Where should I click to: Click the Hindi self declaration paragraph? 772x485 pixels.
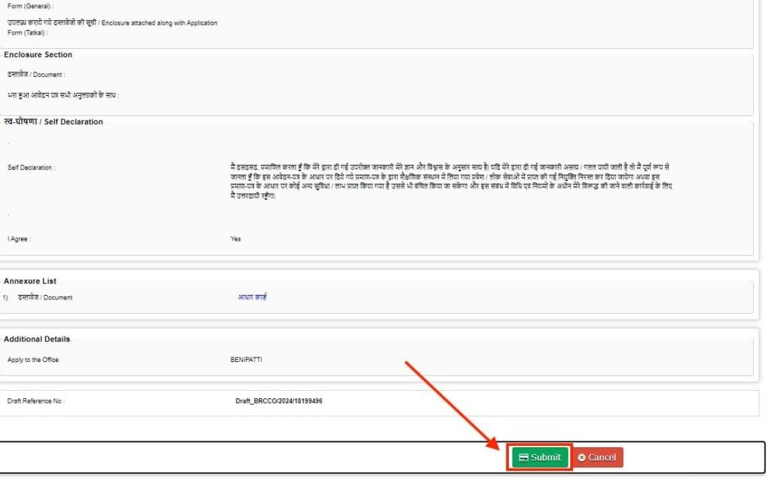451,181
